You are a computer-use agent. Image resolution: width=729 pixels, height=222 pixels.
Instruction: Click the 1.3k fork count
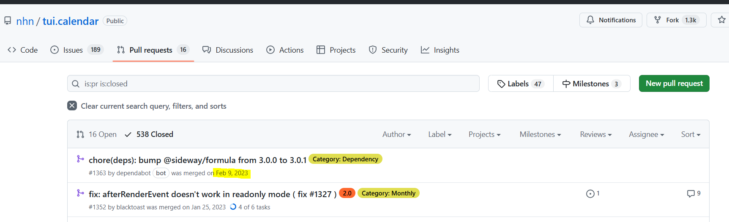click(x=691, y=20)
